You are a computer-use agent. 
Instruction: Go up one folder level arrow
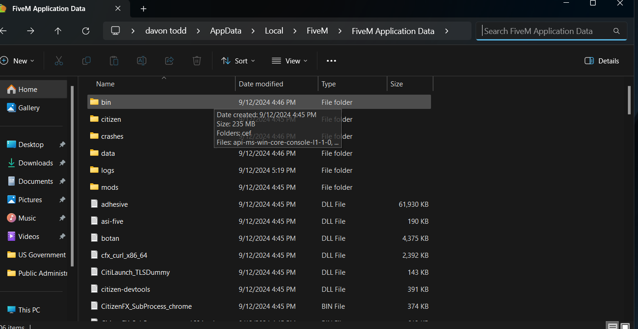[58, 31]
